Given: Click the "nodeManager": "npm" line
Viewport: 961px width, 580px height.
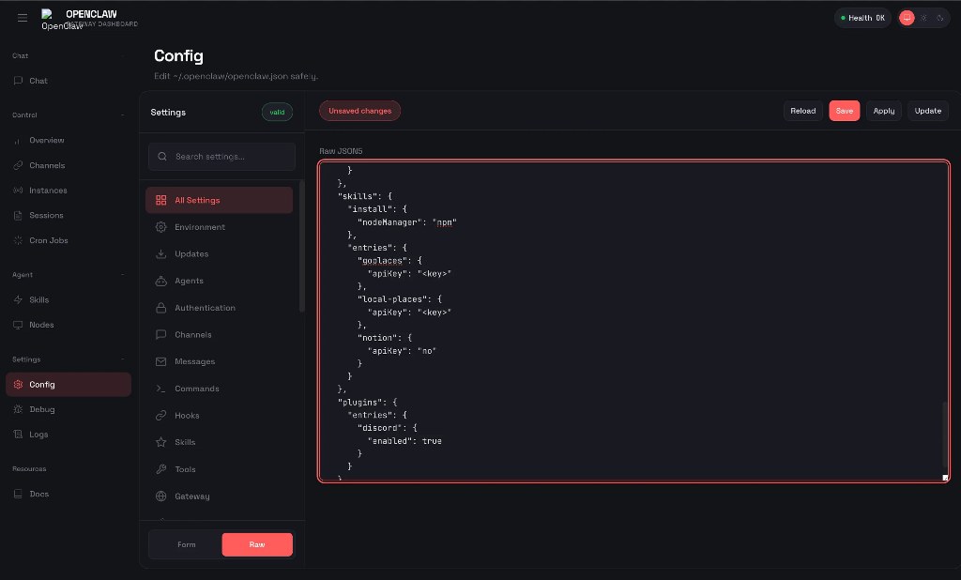Looking at the screenshot, I should pyautogui.click(x=407, y=222).
